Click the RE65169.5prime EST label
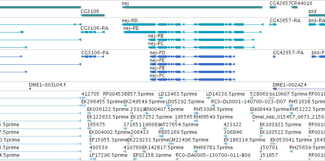Screen dimensions: 325x161 click(x=178, y=132)
